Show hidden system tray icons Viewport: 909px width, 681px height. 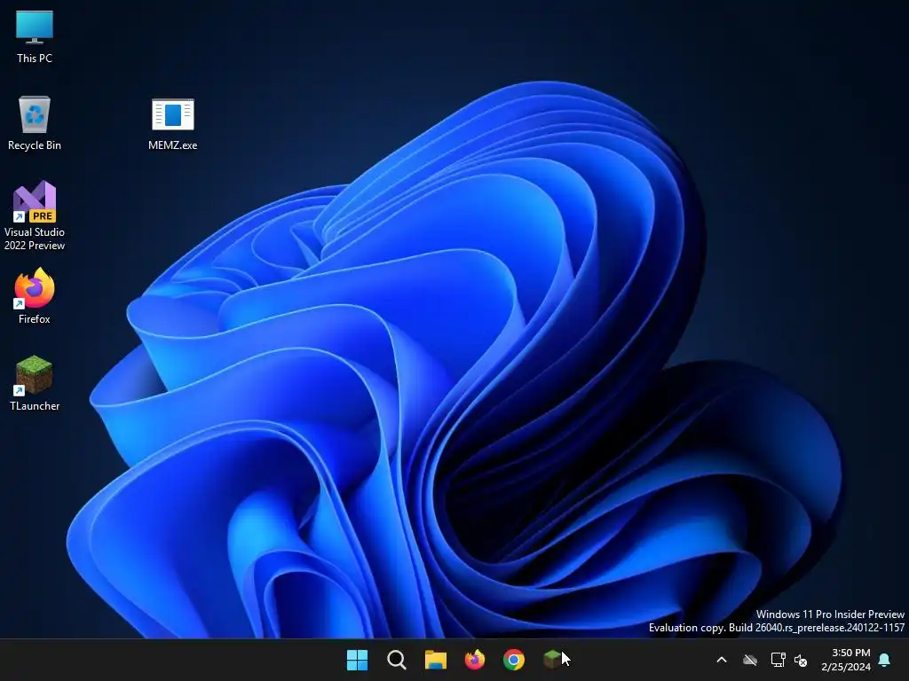coord(722,660)
